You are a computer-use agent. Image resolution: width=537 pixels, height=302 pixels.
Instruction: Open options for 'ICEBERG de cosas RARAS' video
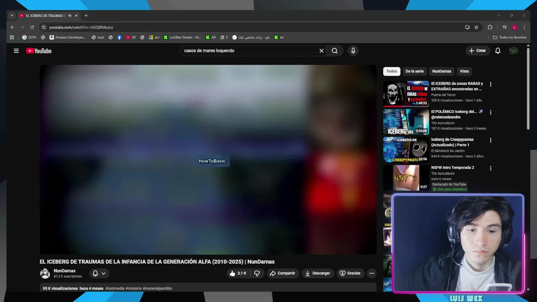click(490, 84)
